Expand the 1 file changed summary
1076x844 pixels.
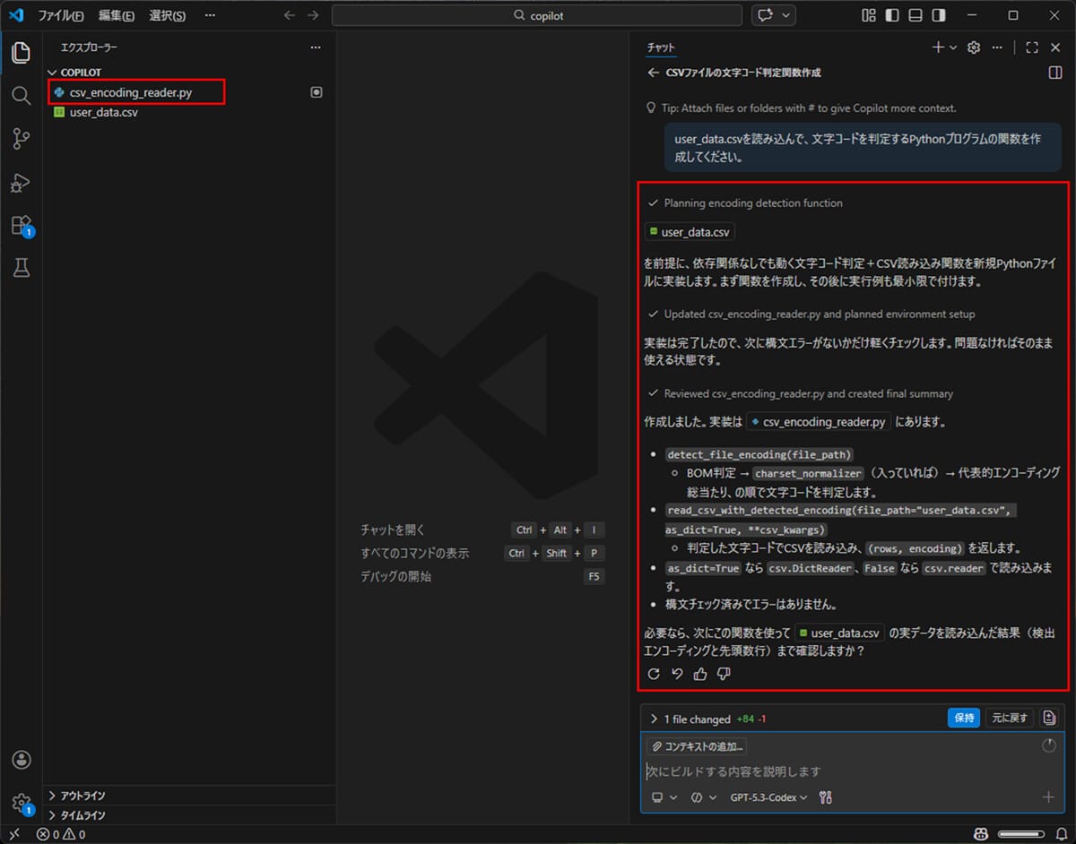pyautogui.click(x=654, y=718)
